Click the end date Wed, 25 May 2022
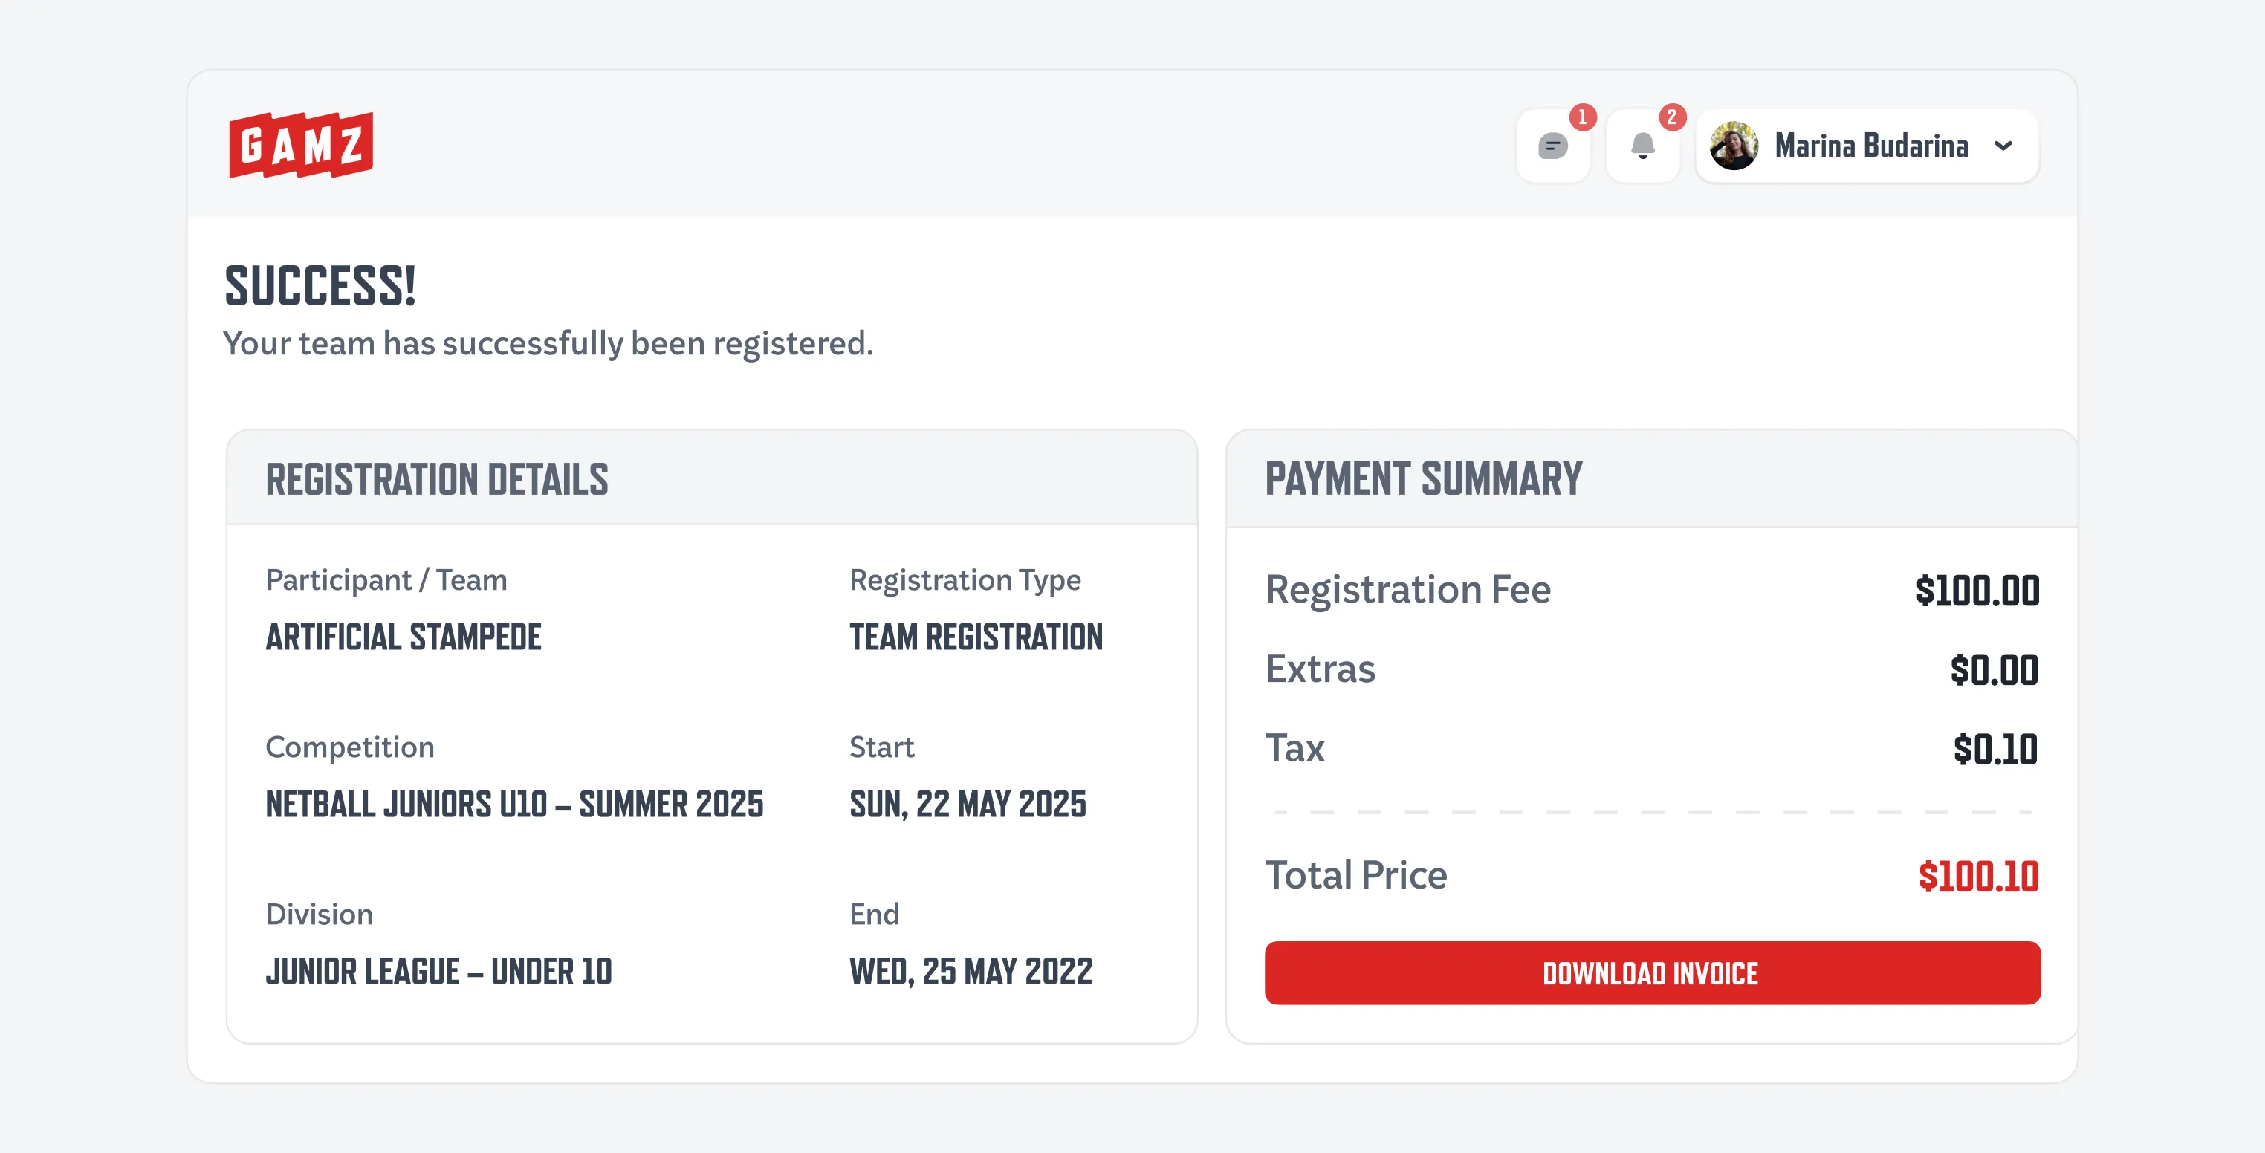This screenshot has width=2265, height=1153. click(971, 971)
